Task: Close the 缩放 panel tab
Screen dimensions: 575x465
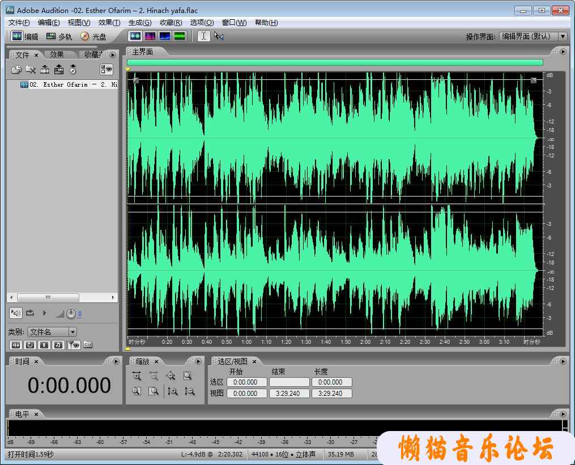Action: [156, 361]
